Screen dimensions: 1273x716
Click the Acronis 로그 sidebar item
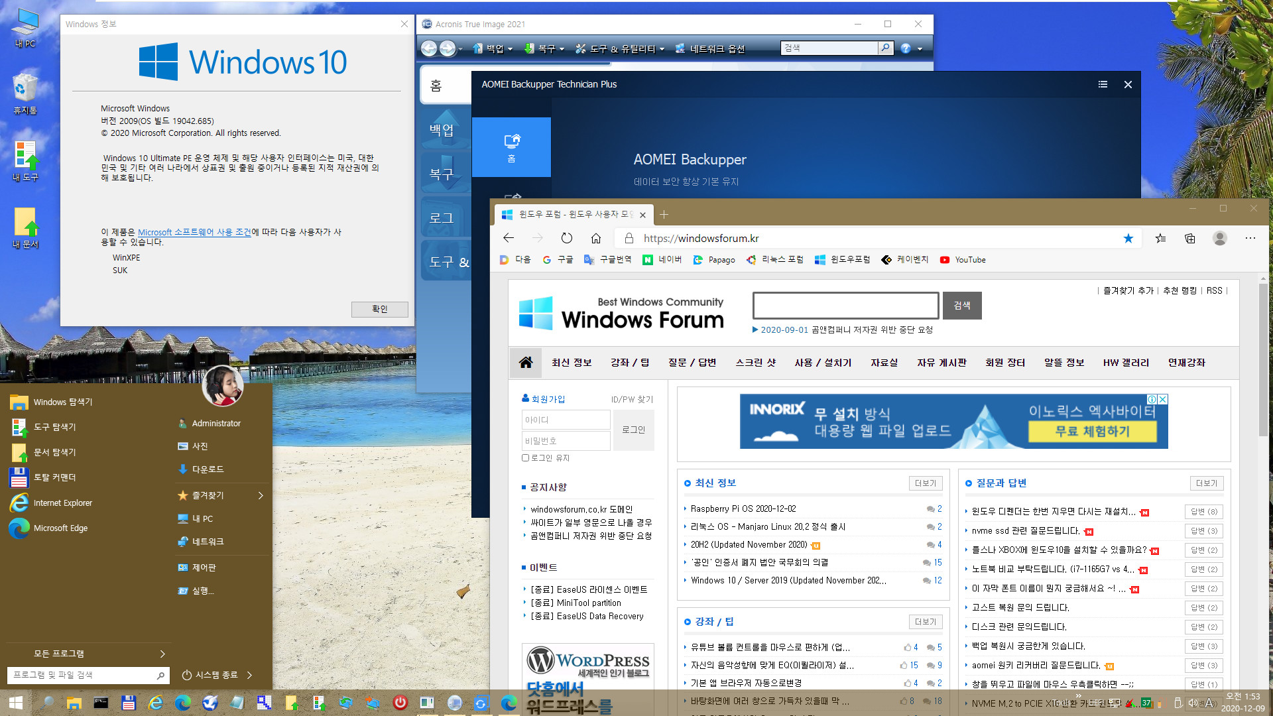pos(443,217)
